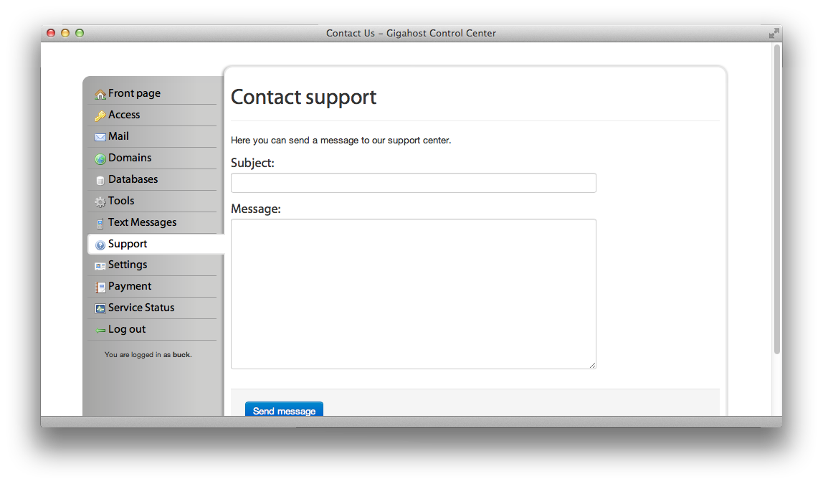823x484 pixels.
Task: Click the Log out link
Action: [127, 329]
